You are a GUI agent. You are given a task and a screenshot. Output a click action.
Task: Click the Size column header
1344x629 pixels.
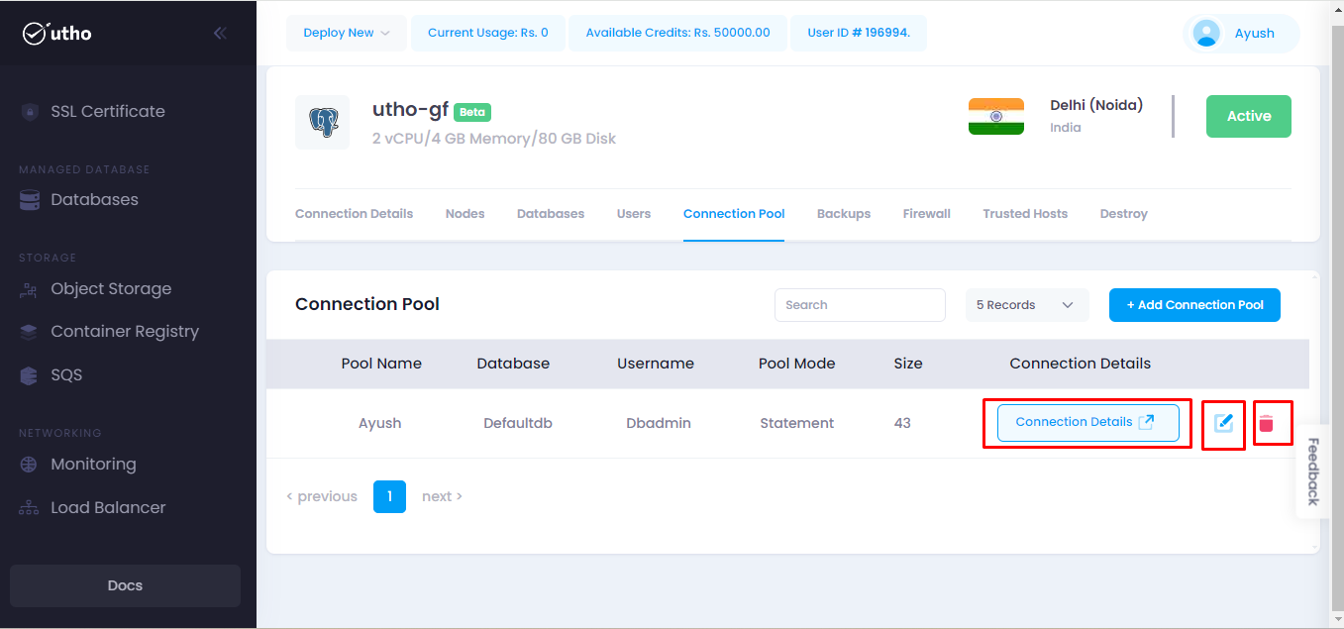(908, 364)
